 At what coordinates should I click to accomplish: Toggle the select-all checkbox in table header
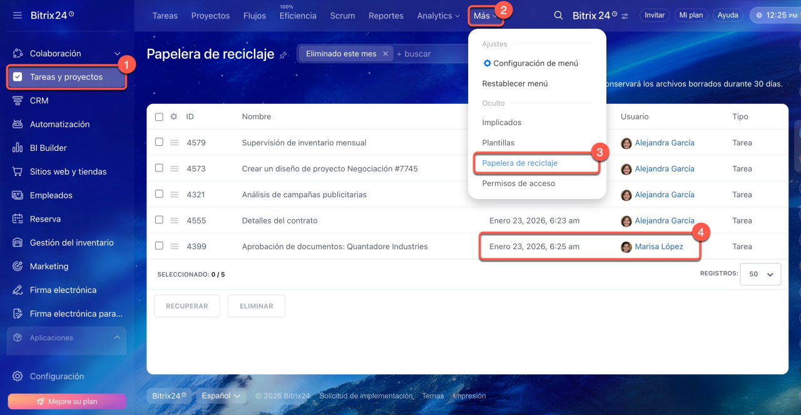click(159, 117)
